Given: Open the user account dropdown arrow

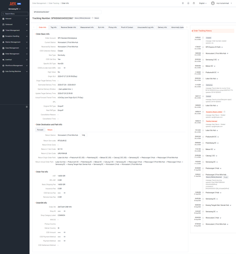Looking at the screenshot, I should point(231,3).
